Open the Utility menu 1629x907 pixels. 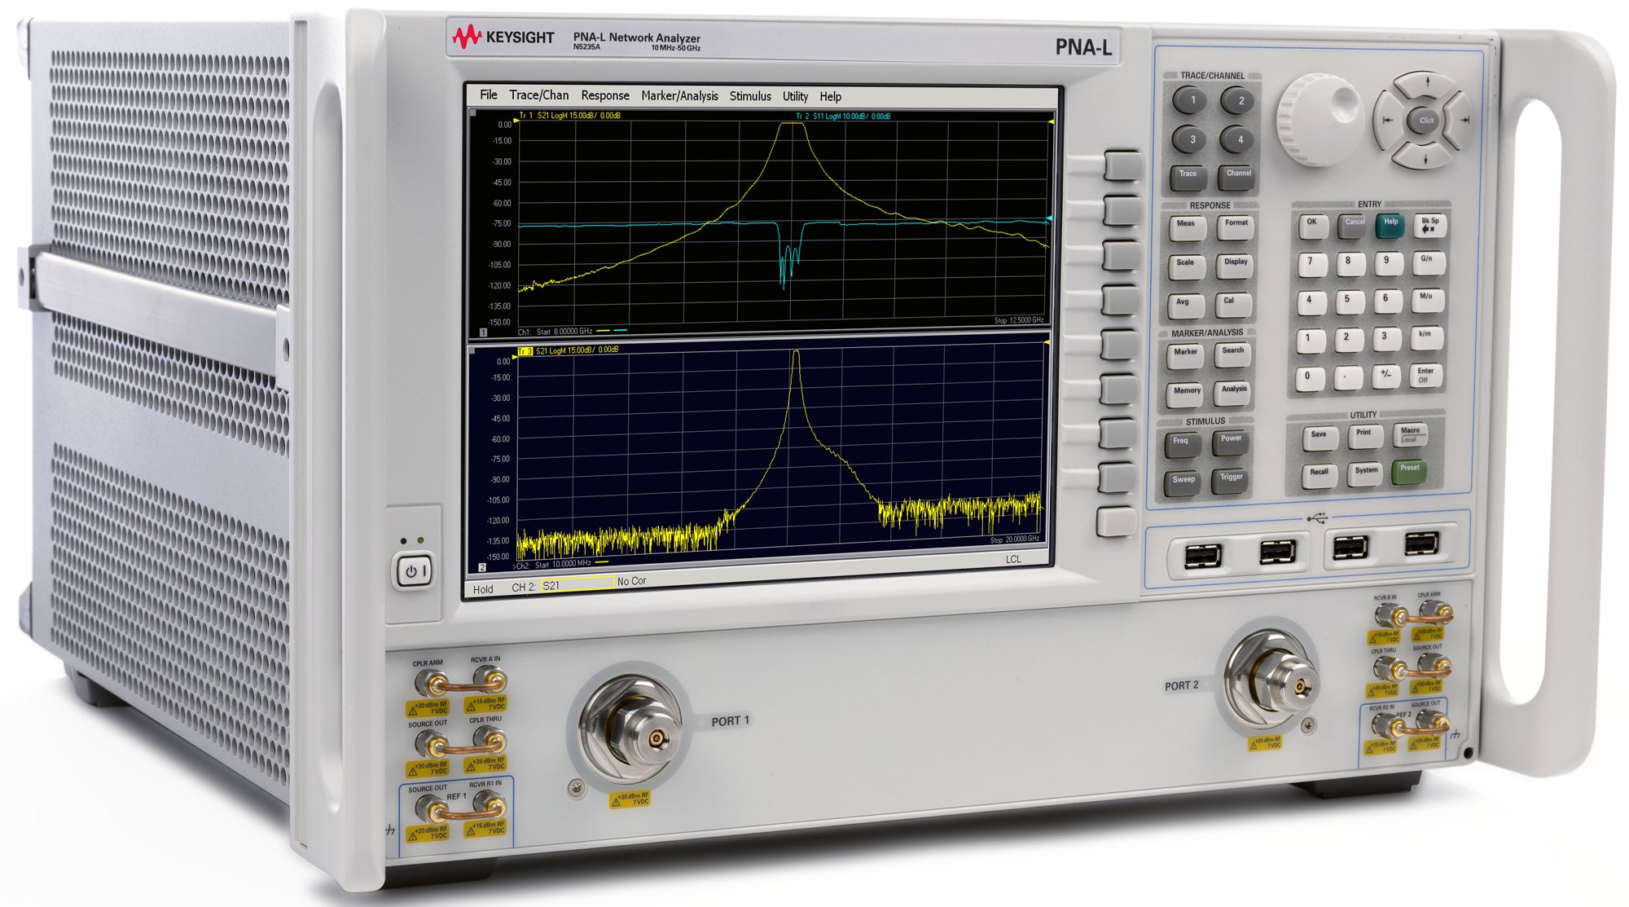(795, 96)
